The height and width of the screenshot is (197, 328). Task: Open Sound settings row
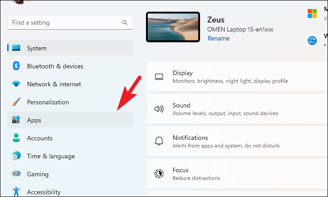tap(237, 109)
